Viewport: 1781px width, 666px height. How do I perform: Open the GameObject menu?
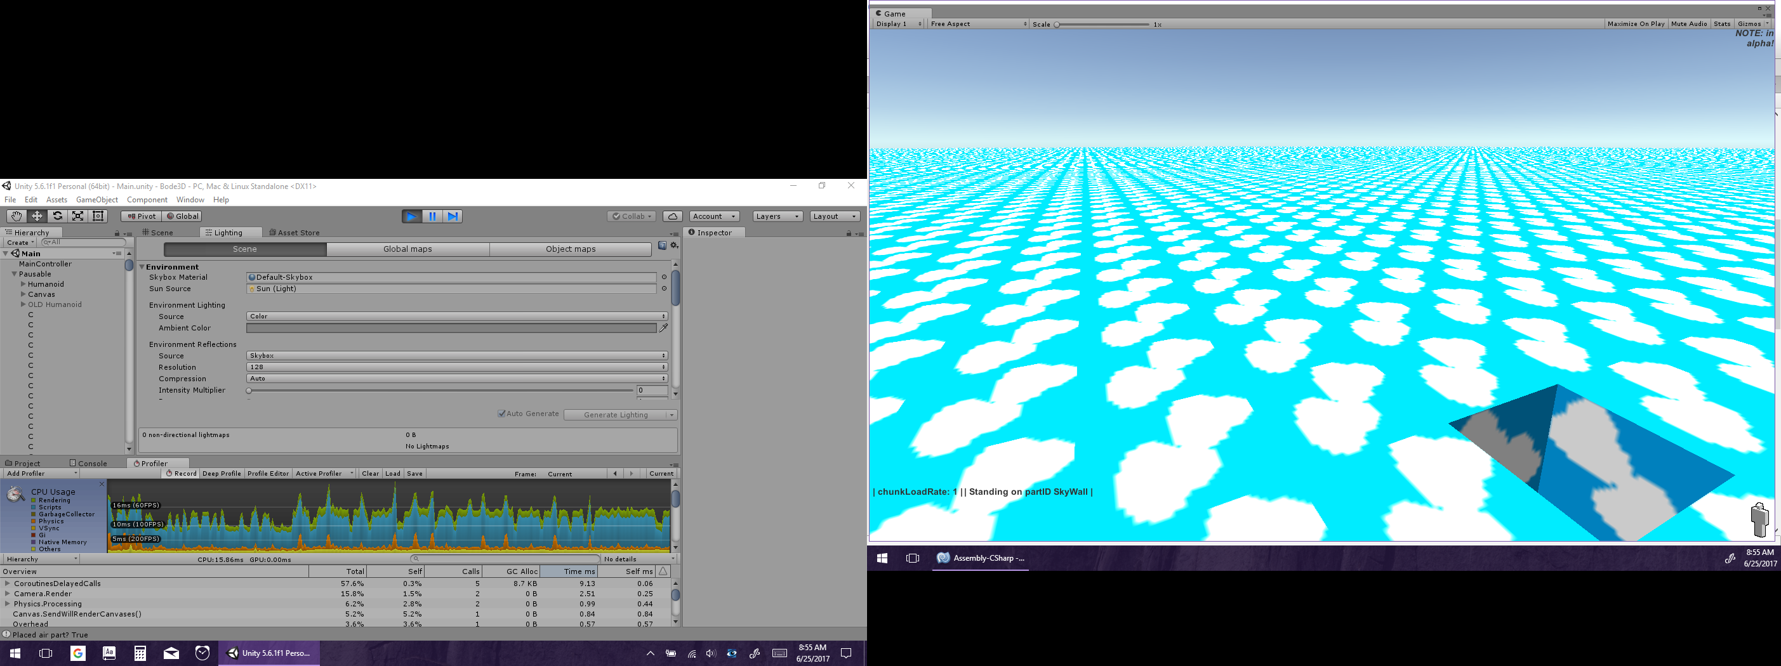(96, 200)
